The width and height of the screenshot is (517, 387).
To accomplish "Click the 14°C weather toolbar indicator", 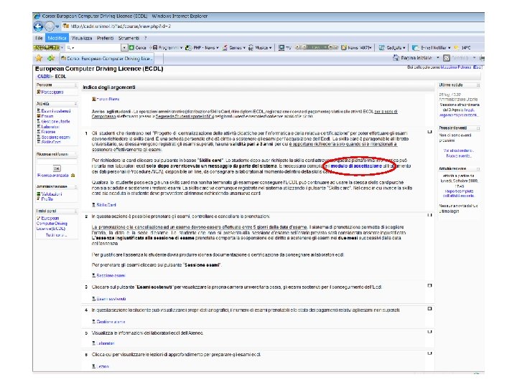I will [462, 48].
